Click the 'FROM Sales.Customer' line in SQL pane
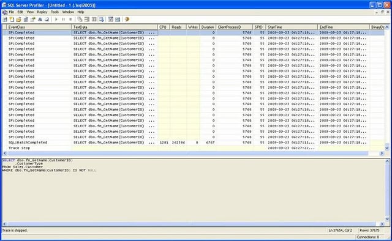The height and width of the screenshot is (241, 392). (23, 167)
